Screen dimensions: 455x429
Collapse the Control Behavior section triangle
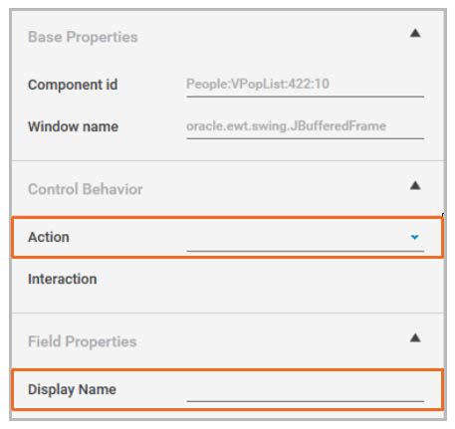coord(415,185)
